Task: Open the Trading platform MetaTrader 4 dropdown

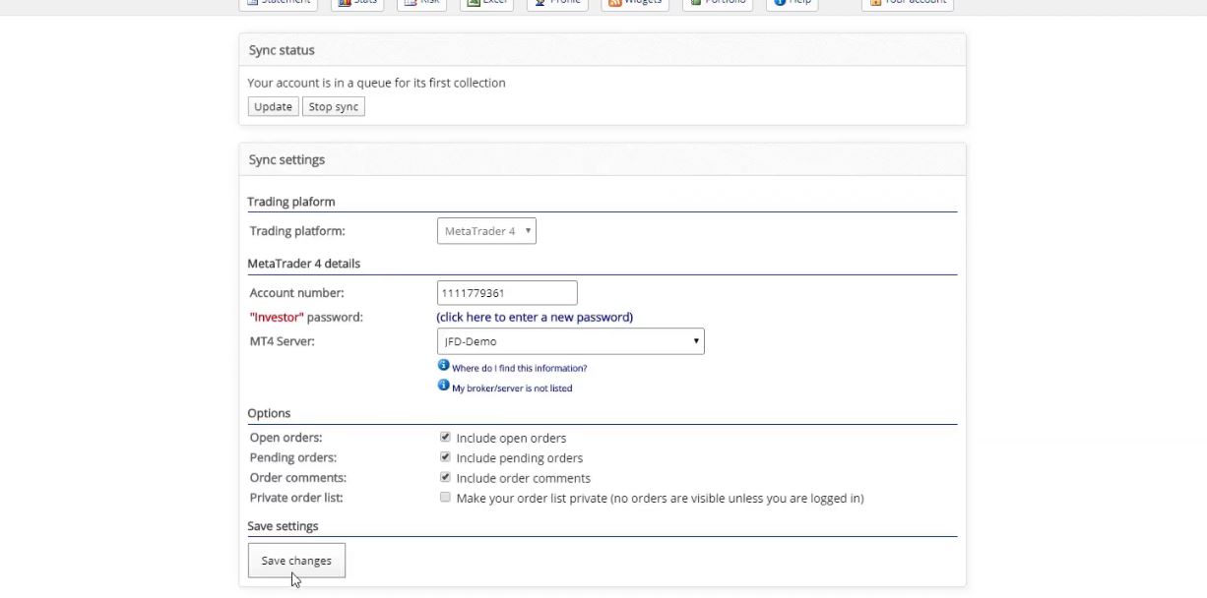Action: (486, 231)
